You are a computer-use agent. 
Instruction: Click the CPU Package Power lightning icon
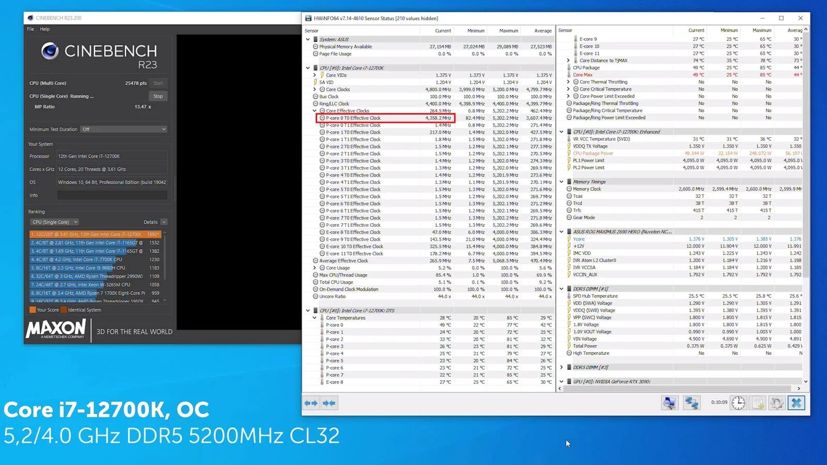click(x=569, y=153)
